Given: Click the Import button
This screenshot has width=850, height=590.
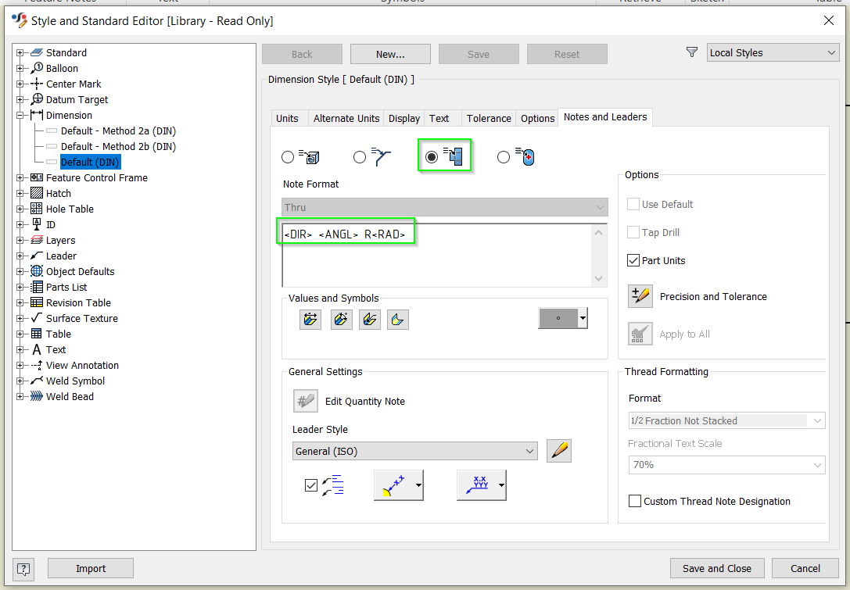Looking at the screenshot, I should 91,568.
